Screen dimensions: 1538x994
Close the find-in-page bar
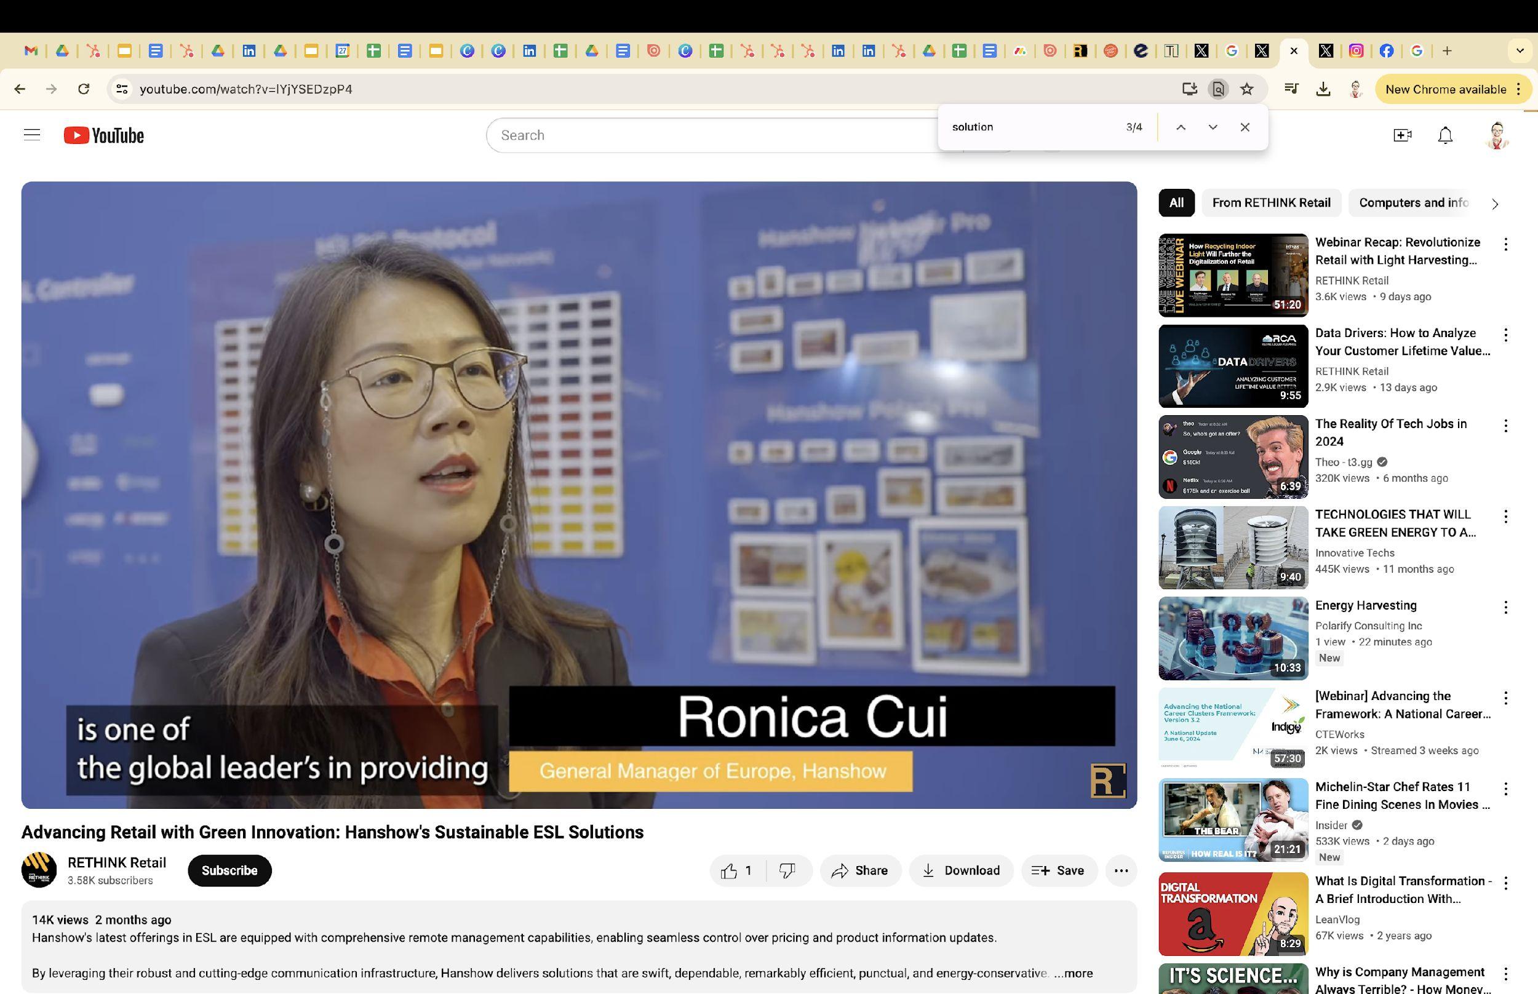[x=1245, y=127]
